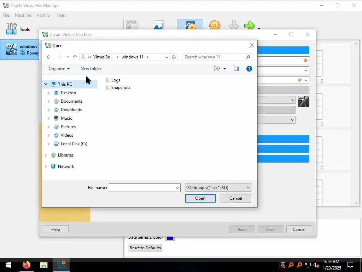
Task: Toggle the preview pane
Action: coord(237,69)
